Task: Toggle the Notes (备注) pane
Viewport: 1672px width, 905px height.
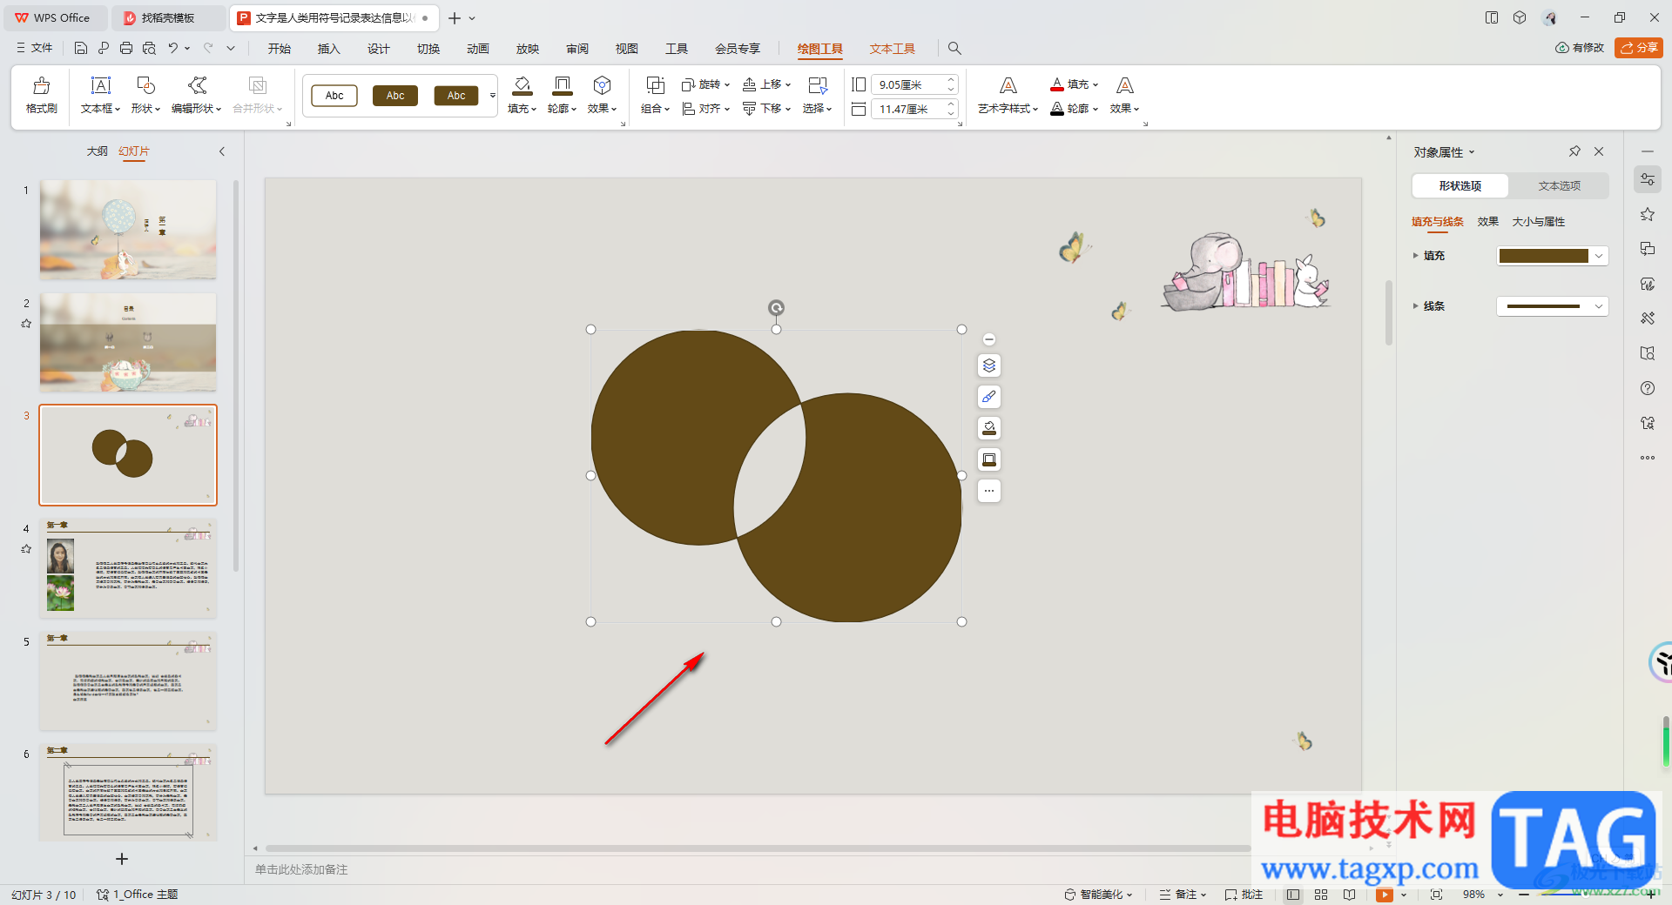Action: coord(1182,895)
